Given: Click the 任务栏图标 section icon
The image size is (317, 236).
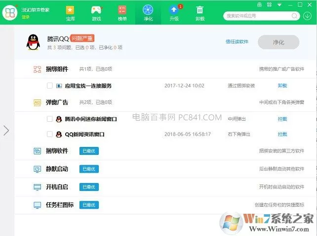Looking at the screenshot, I should point(37,205).
